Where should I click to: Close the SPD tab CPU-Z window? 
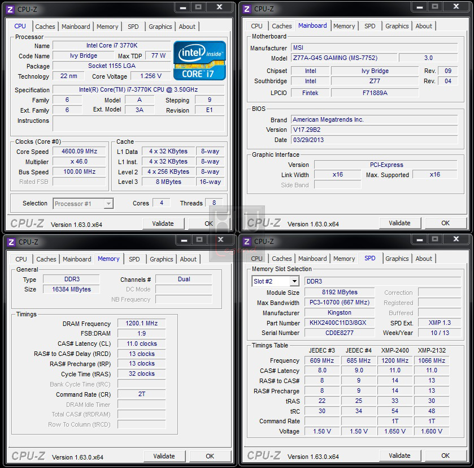coord(456,239)
